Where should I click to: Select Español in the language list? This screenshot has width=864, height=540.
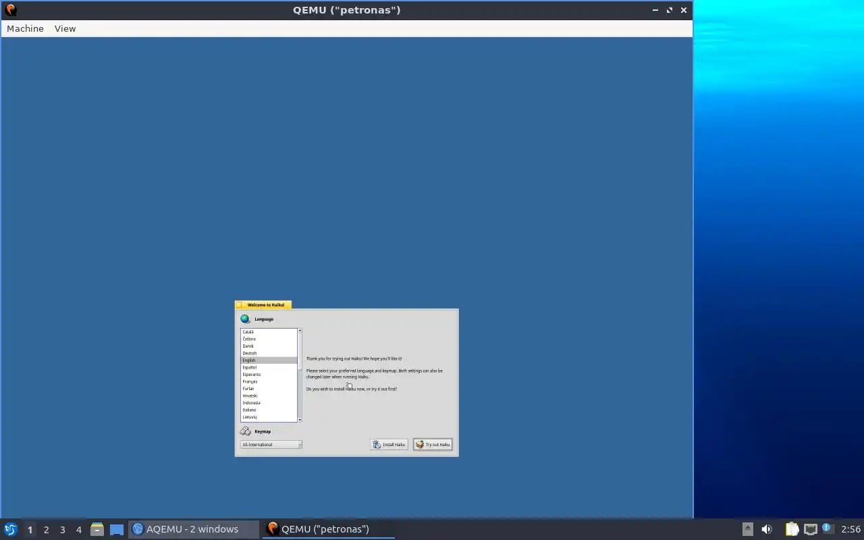pyautogui.click(x=269, y=367)
